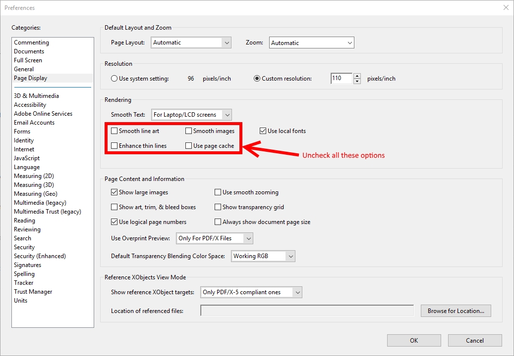Open Measuring (3D) category
The image size is (514, 356).
click(x=34, y=185)
